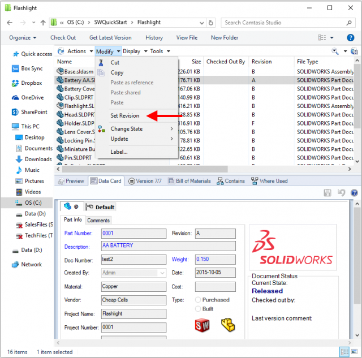The width and height of the screenshot is (362, 358).
Task: Click the SharePoint icon in sidebar
Action: [15, 112]
